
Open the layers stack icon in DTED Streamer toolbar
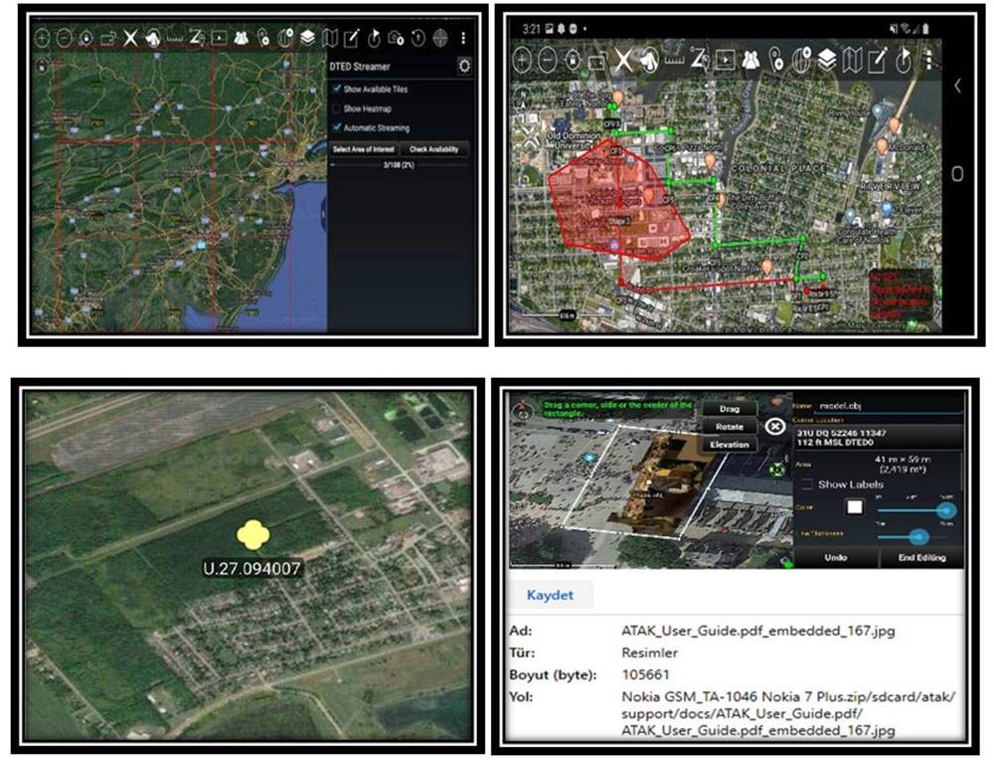(x=307, y=38)
